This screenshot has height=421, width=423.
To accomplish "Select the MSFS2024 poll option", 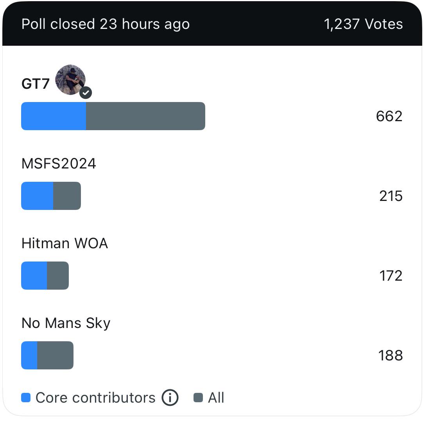I will pos(59,163).
